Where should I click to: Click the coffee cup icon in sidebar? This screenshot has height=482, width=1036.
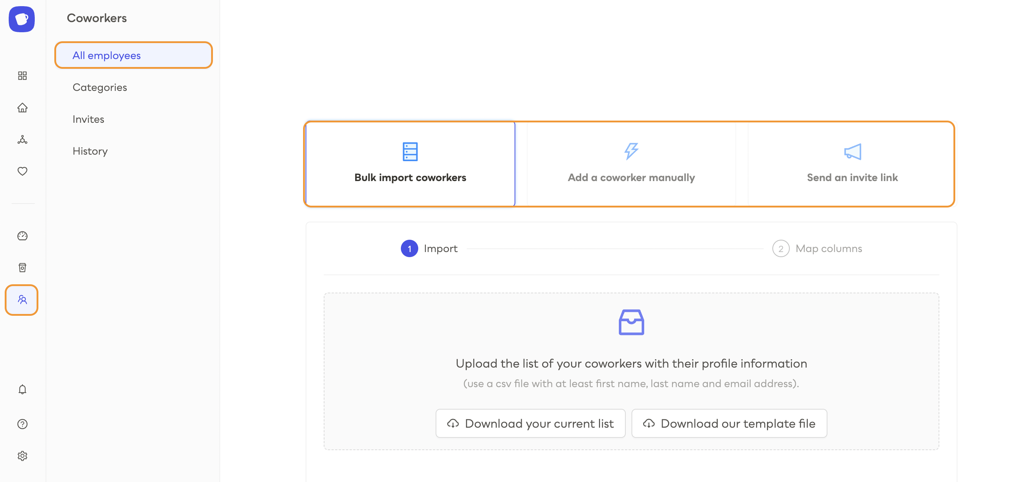(x=22, y=268)
